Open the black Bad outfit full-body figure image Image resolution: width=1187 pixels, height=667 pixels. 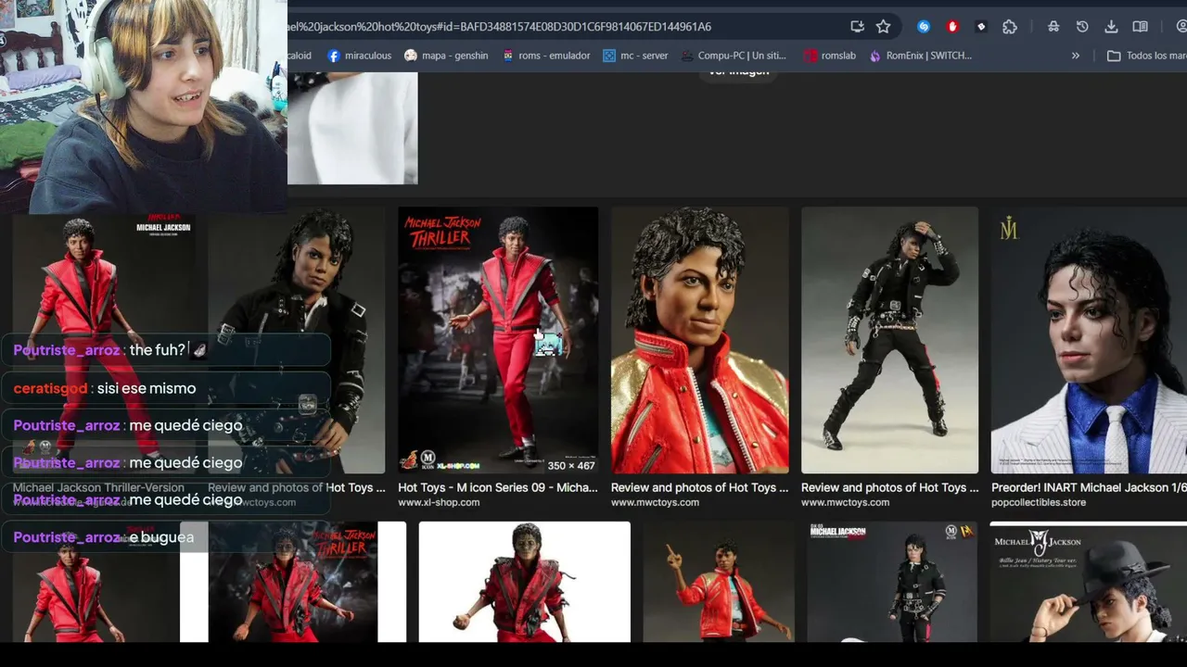pos(889,340)
